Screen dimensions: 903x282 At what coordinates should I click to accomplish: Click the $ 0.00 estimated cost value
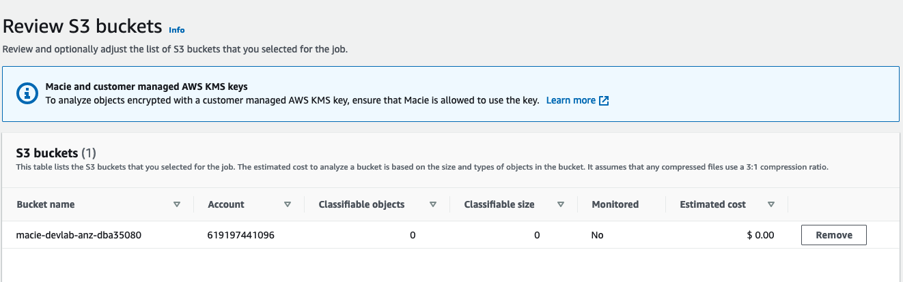pyautogui.click(x=760, y=235)
